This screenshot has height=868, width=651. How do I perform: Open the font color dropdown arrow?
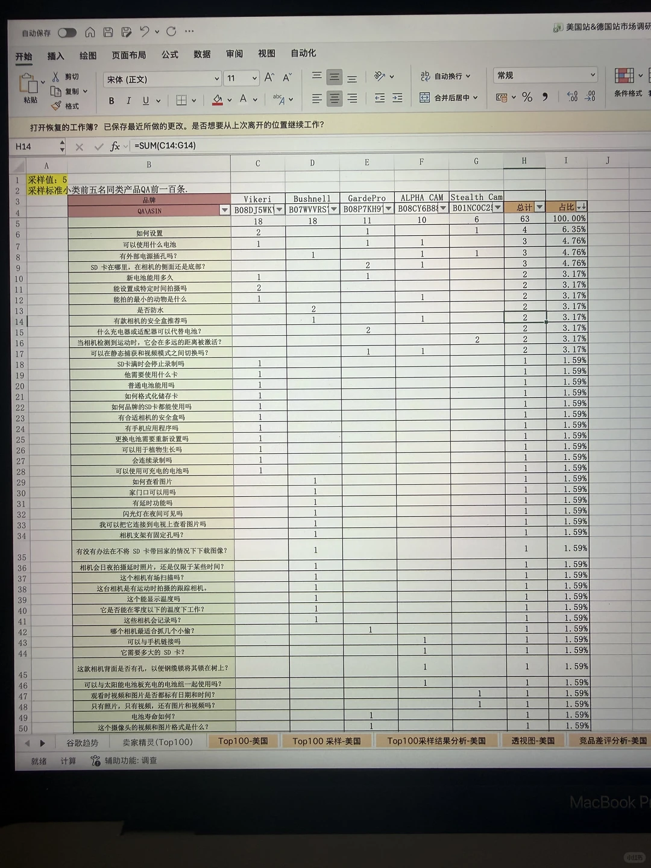pyautogui.click(x=255, y=99)
